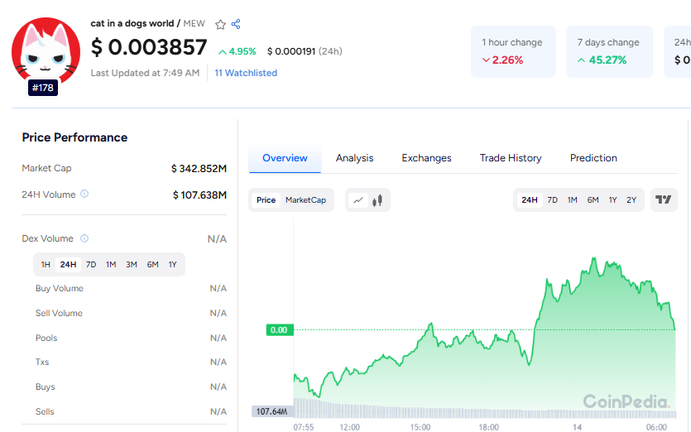Set chart range to 1M

click(x=572, y=200)
